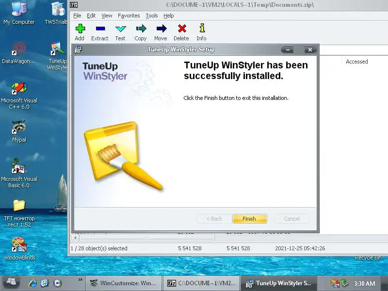Image resolution: width=388 pixels, height=291 pixels.
Task: Select Microsoft Visual Basic 6.0 shortcut
Action: pyautogui.click(x=19, y=173)
